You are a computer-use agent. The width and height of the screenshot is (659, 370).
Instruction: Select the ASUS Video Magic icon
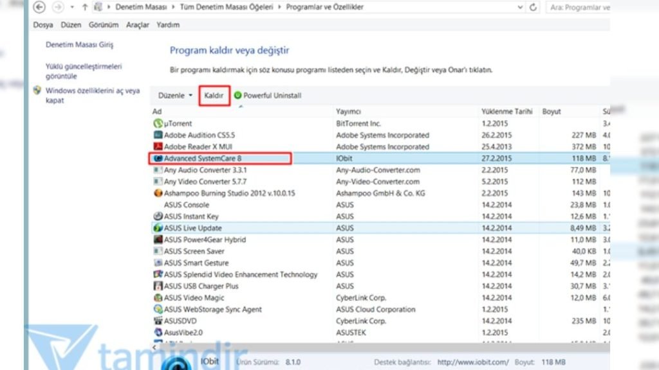coord(158,297)
